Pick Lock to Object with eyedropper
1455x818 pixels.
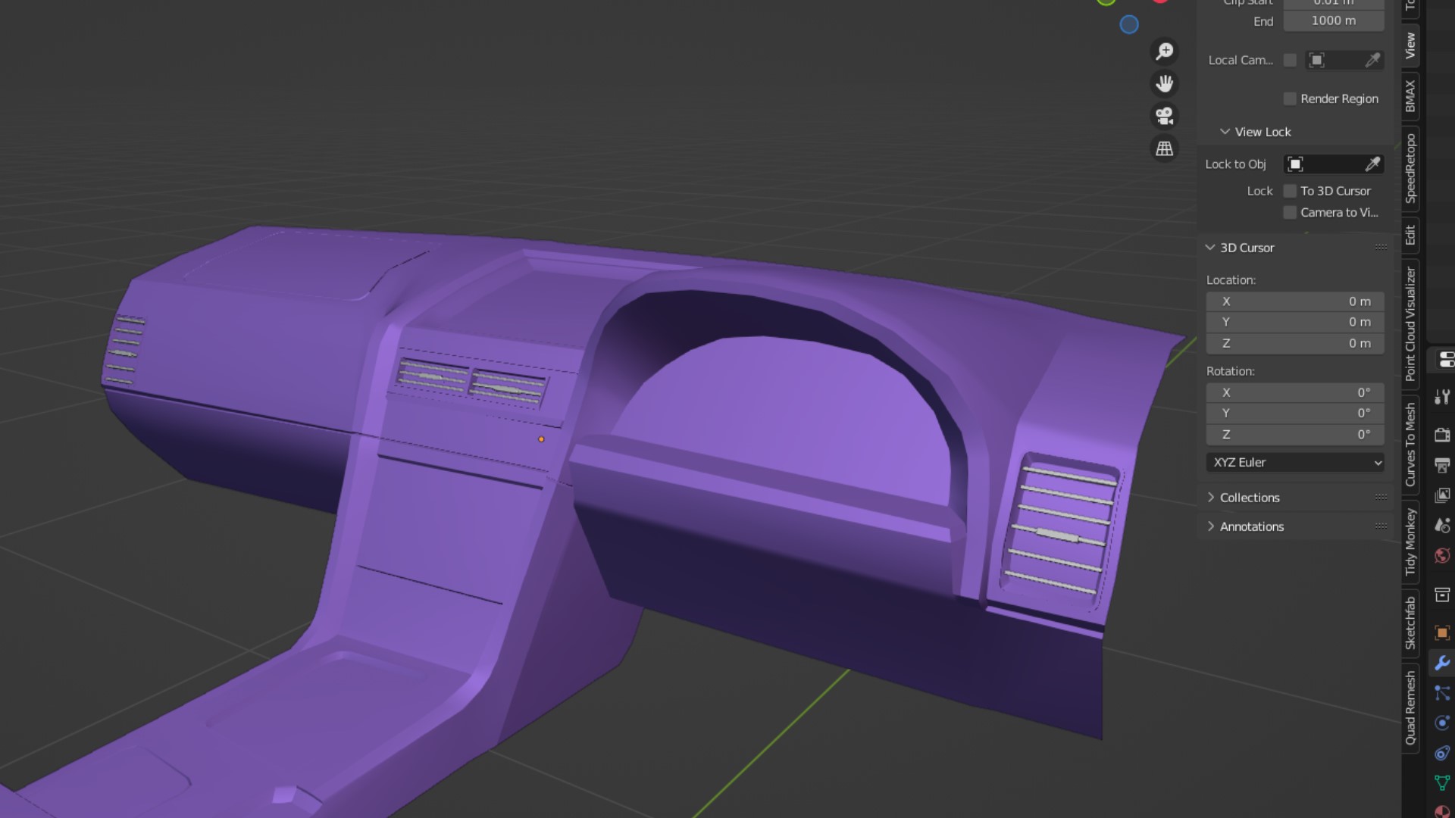coord(1372,164)
